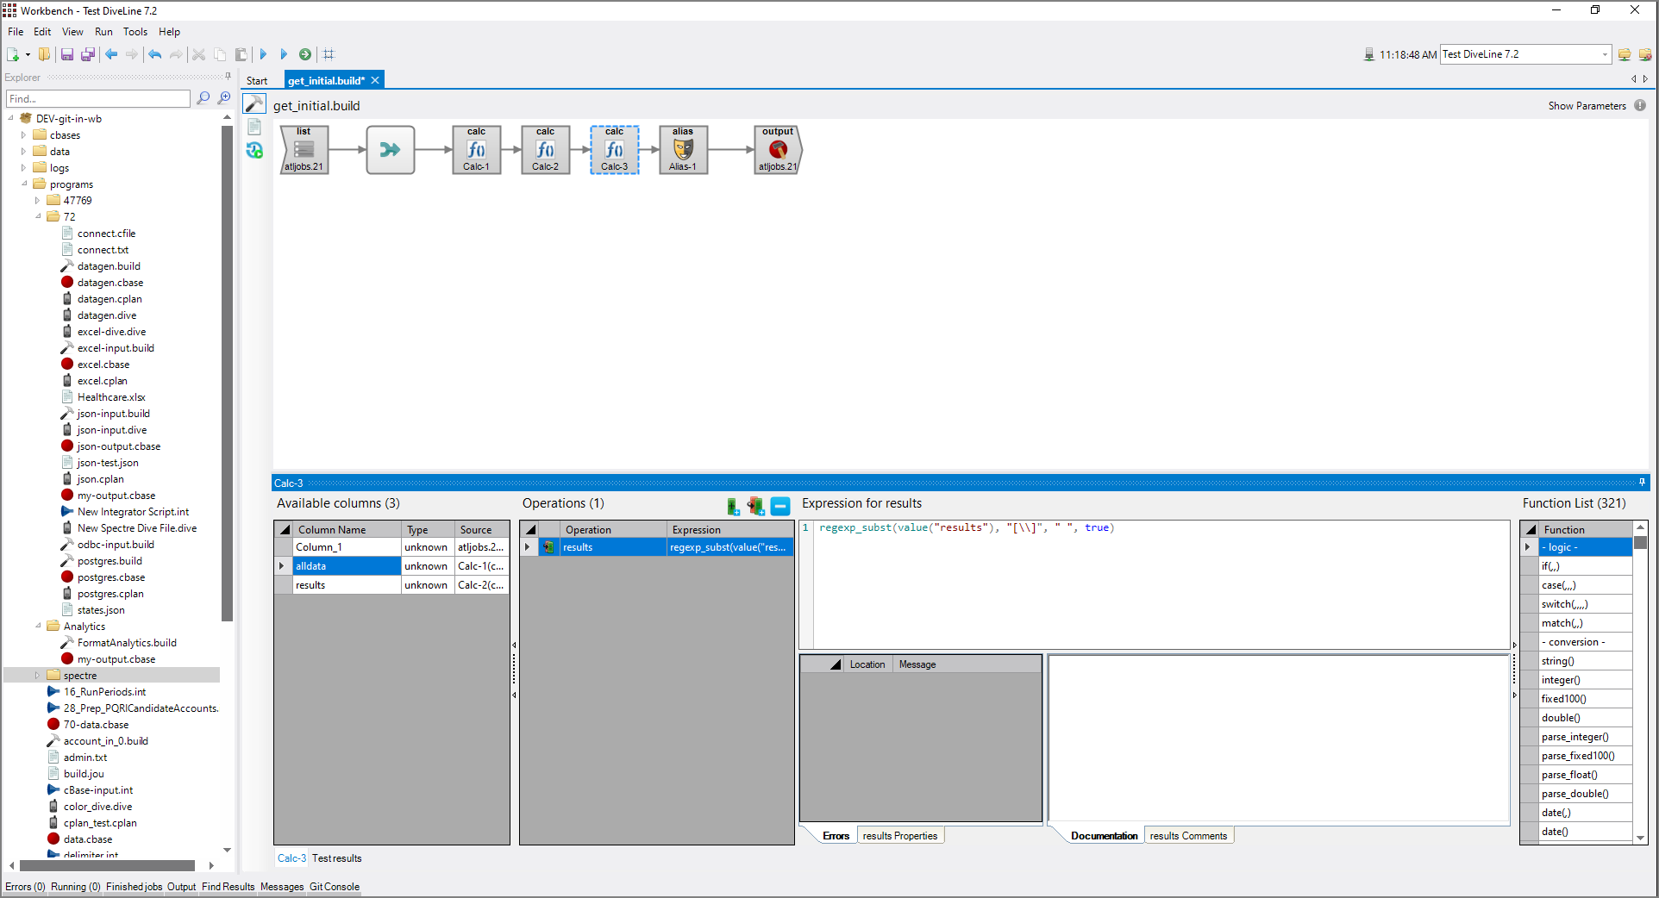Image resolution: width=1659 pixels, height=898 pixels.
Task: Click the Explorer search magnifier icon
Action: click(203, 98)
